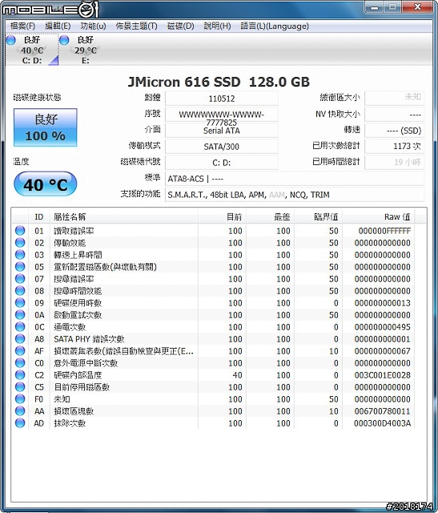Click the transfer mode field SATA/300
The height and width of the screenshot is (513, 438).
tap(222, 147)
